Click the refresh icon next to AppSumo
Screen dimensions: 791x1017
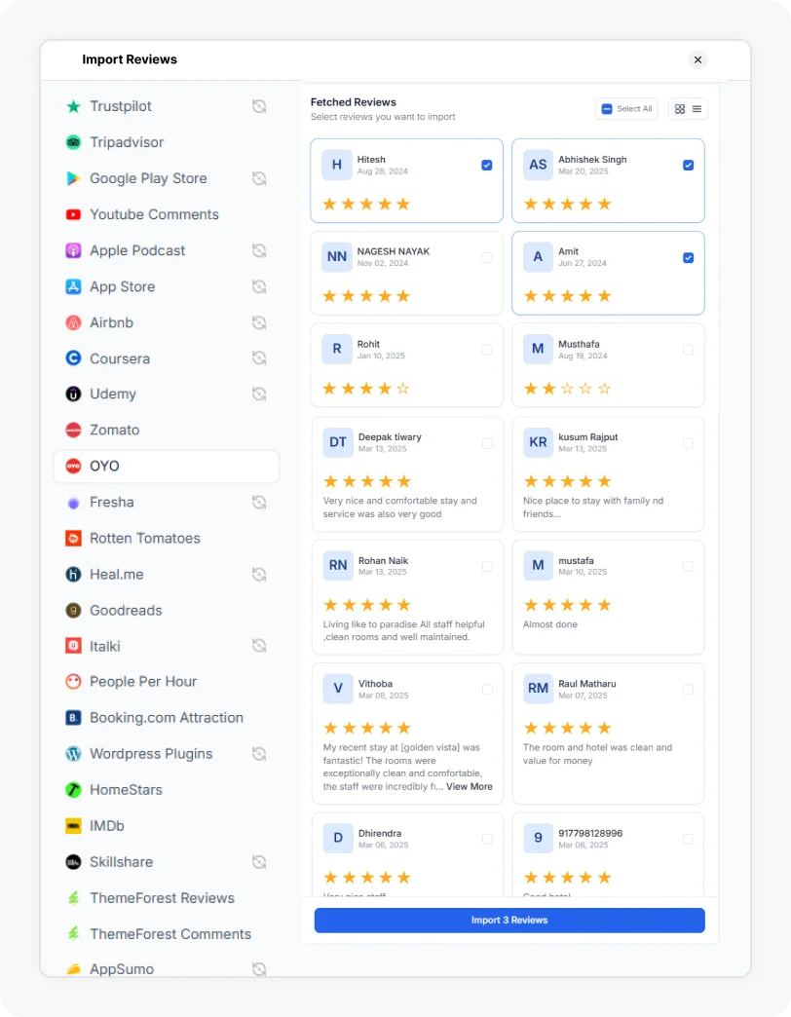[x=259, y=969]
